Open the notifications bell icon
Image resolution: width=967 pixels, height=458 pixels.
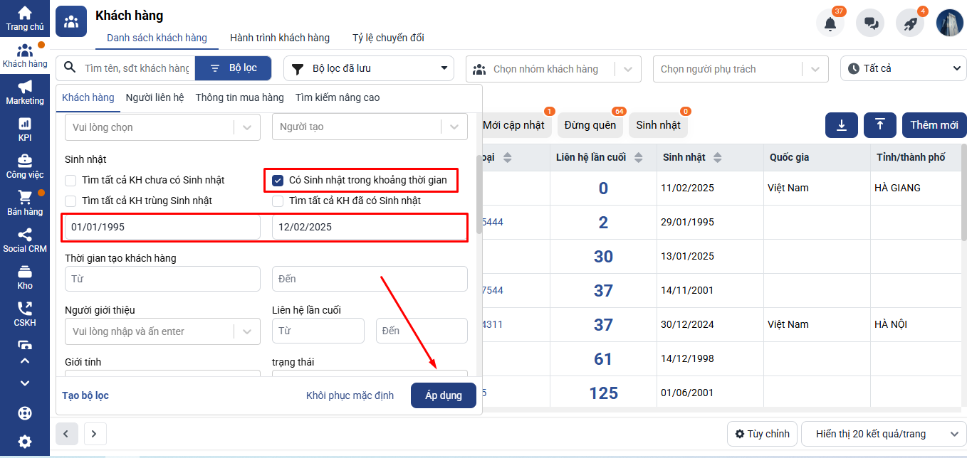[830, 23]
